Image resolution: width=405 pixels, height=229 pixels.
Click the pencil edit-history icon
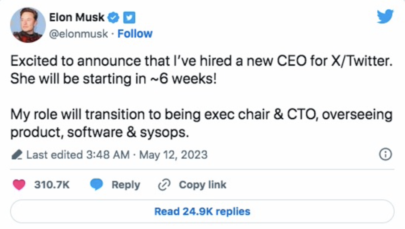click(17, 155)
